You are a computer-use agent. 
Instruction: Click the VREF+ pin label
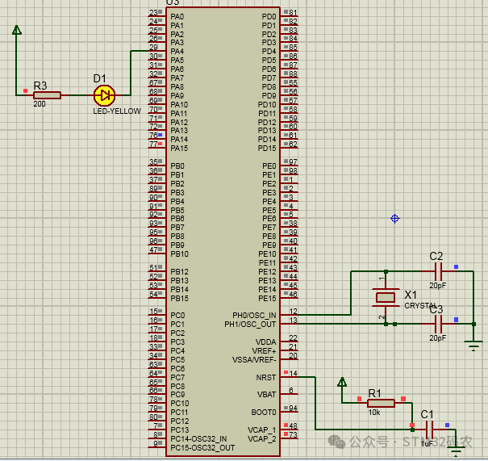pyautogui.click(x=265, y=350)
